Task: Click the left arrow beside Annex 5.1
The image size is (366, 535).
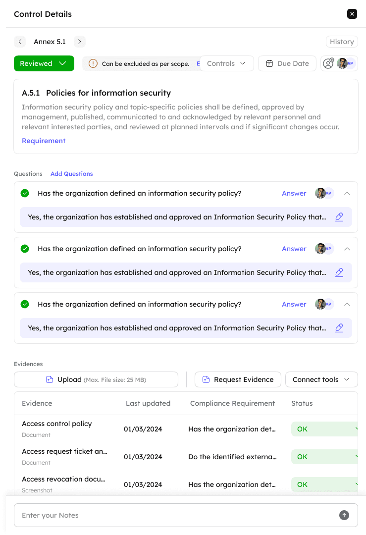Action: pos(20,42)
